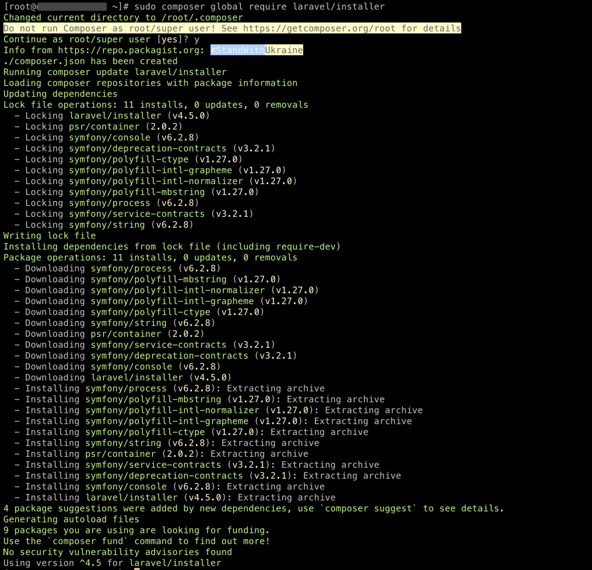Viewport: 592px width, 570px height.
Task: Click 'Installing symfony/polyfill-mbstring' extracting line
Action: coord(199,399)
